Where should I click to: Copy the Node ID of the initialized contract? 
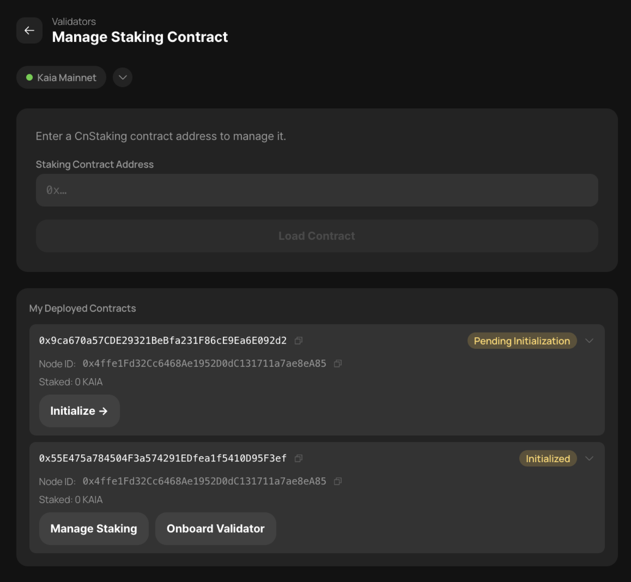[338, 481]
